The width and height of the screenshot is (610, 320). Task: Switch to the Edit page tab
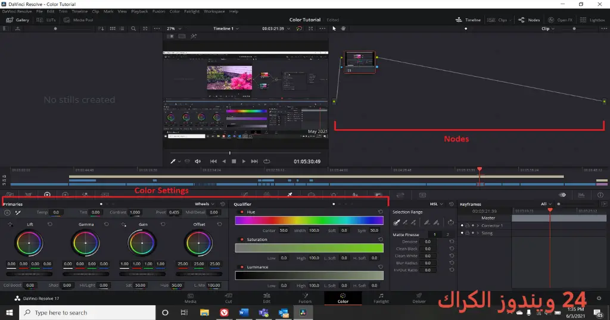click(266, 298)
